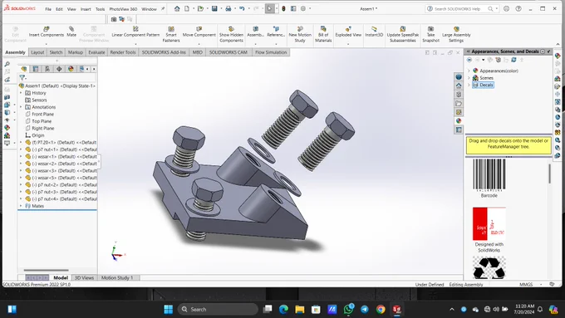Screen dimensions: 565x318
Task: Open the search options dropdown
Action: coord(497,8)
